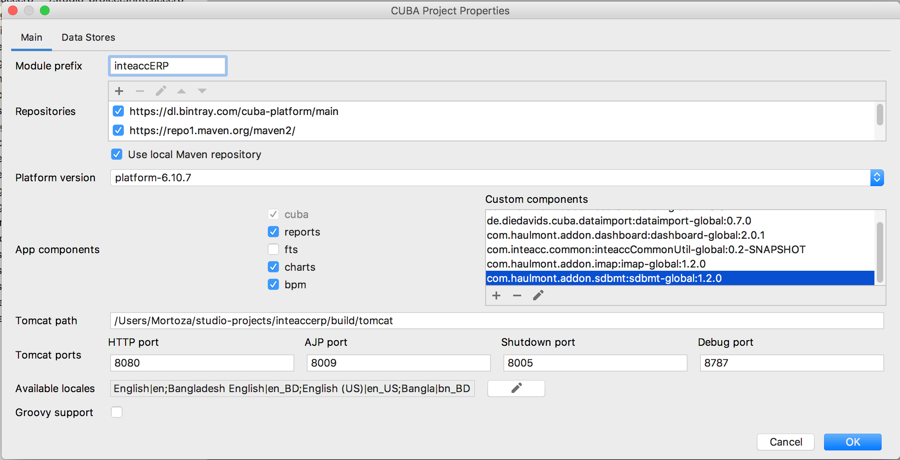The image size is (900, 460).
Task: Uncheck Use local Maven repository
Action: click(117, 154)
